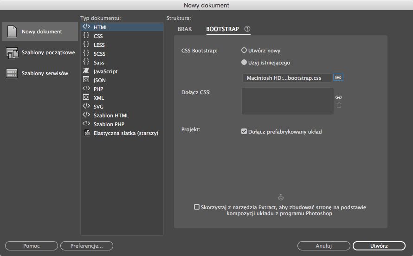
Task: Click the Macintosh HD bootstrap.css path field
Action: coord(287,78)
